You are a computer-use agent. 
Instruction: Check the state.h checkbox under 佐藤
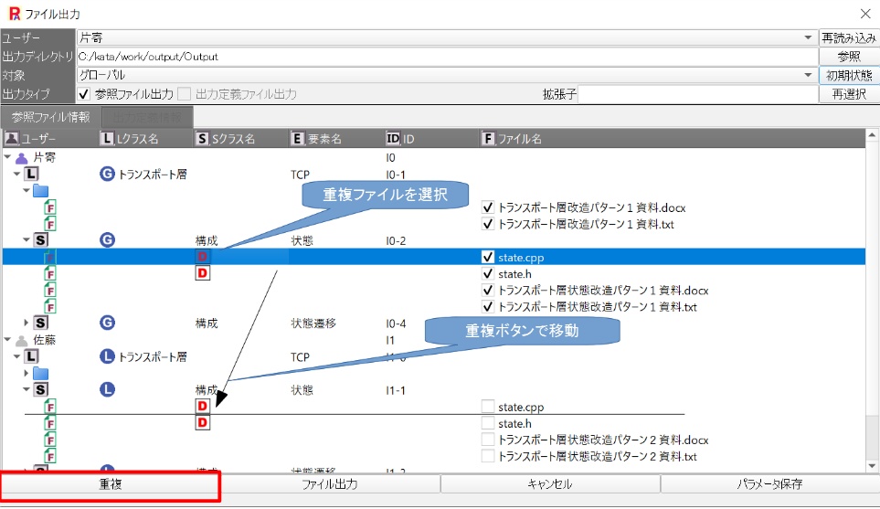point(488,423)
